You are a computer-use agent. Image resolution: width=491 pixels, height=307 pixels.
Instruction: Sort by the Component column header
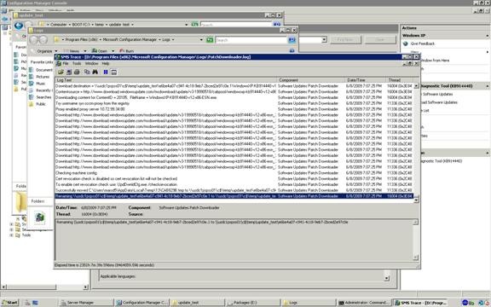(x=311, y=80)
